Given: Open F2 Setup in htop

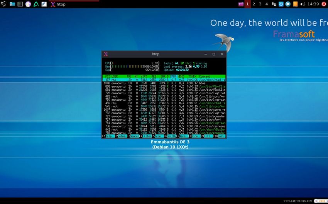Looking at the screenshot, I should coord(121,136).
